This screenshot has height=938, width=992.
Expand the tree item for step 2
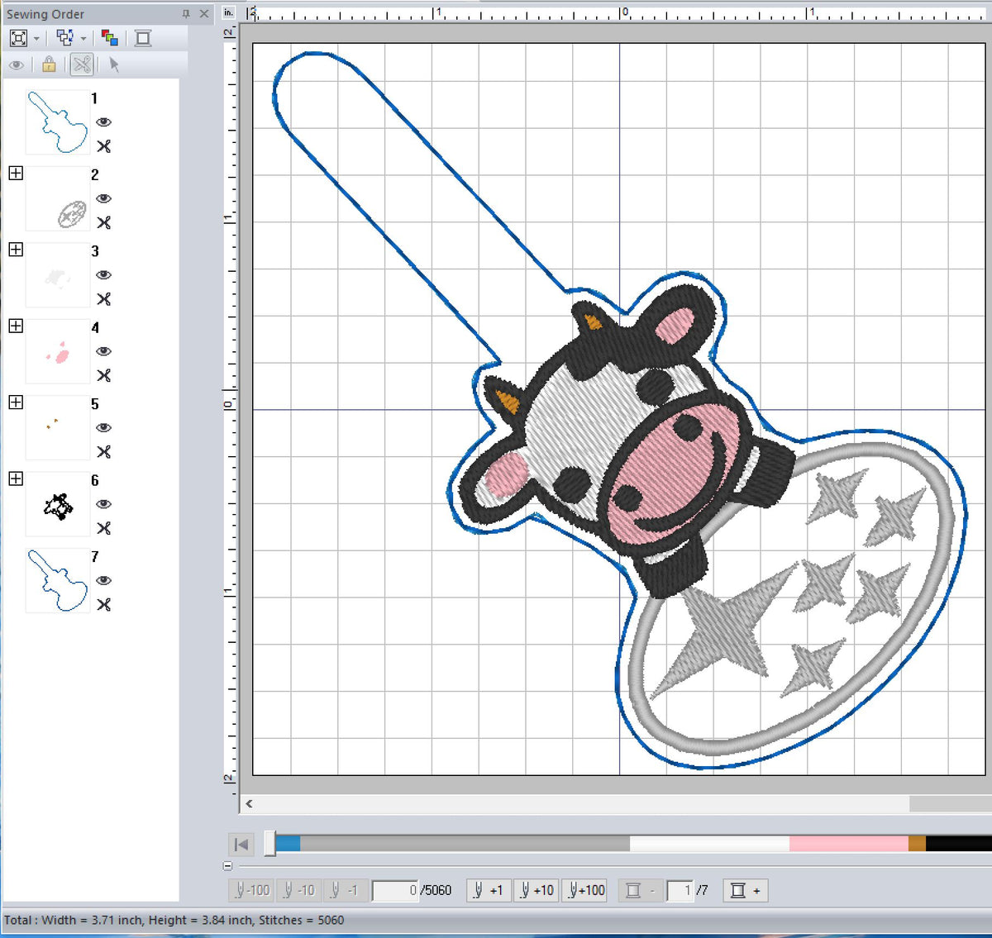(15, 173)
